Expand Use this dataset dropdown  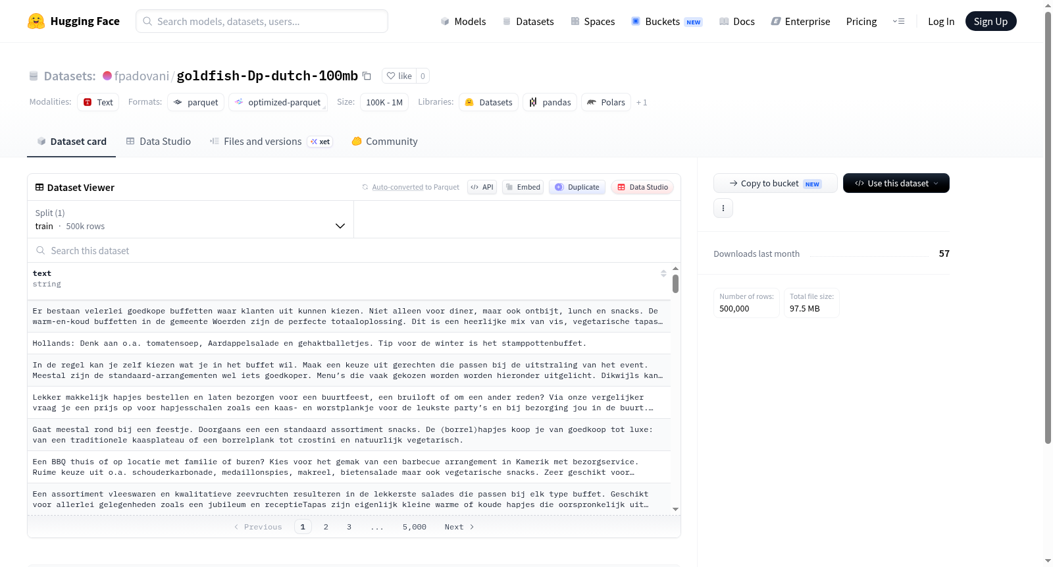click(x=896, y=183)
